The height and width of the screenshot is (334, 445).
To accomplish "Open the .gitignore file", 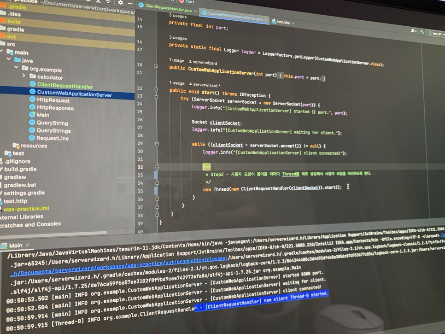I will [x=18, y=161].
